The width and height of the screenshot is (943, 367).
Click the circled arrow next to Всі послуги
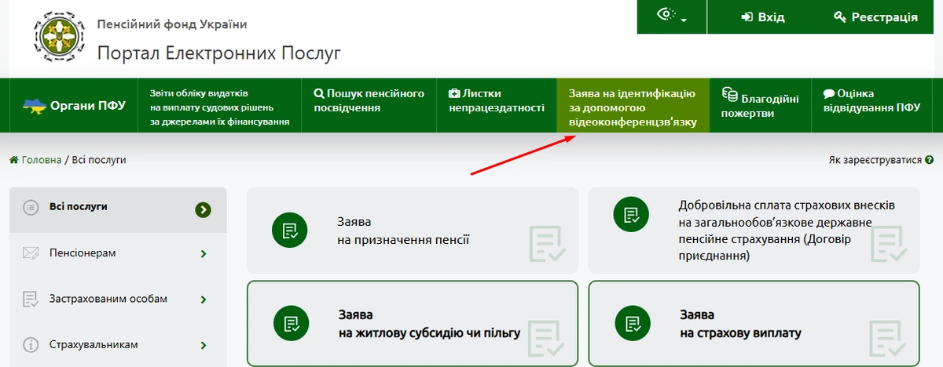click(204, 209)
